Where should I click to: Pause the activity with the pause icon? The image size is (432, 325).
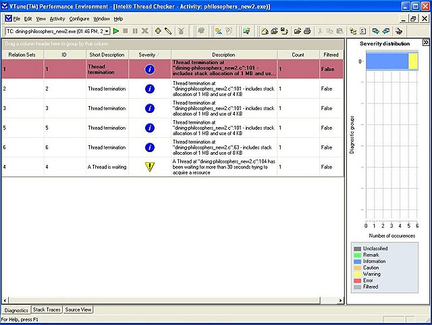coord(135,31)
